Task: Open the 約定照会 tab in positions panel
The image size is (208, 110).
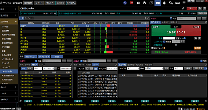Action: [140, 65]
